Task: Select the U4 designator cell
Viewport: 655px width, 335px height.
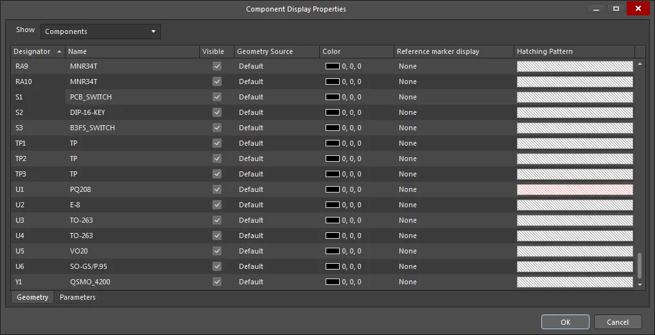Action: click(x=38, y=236)
